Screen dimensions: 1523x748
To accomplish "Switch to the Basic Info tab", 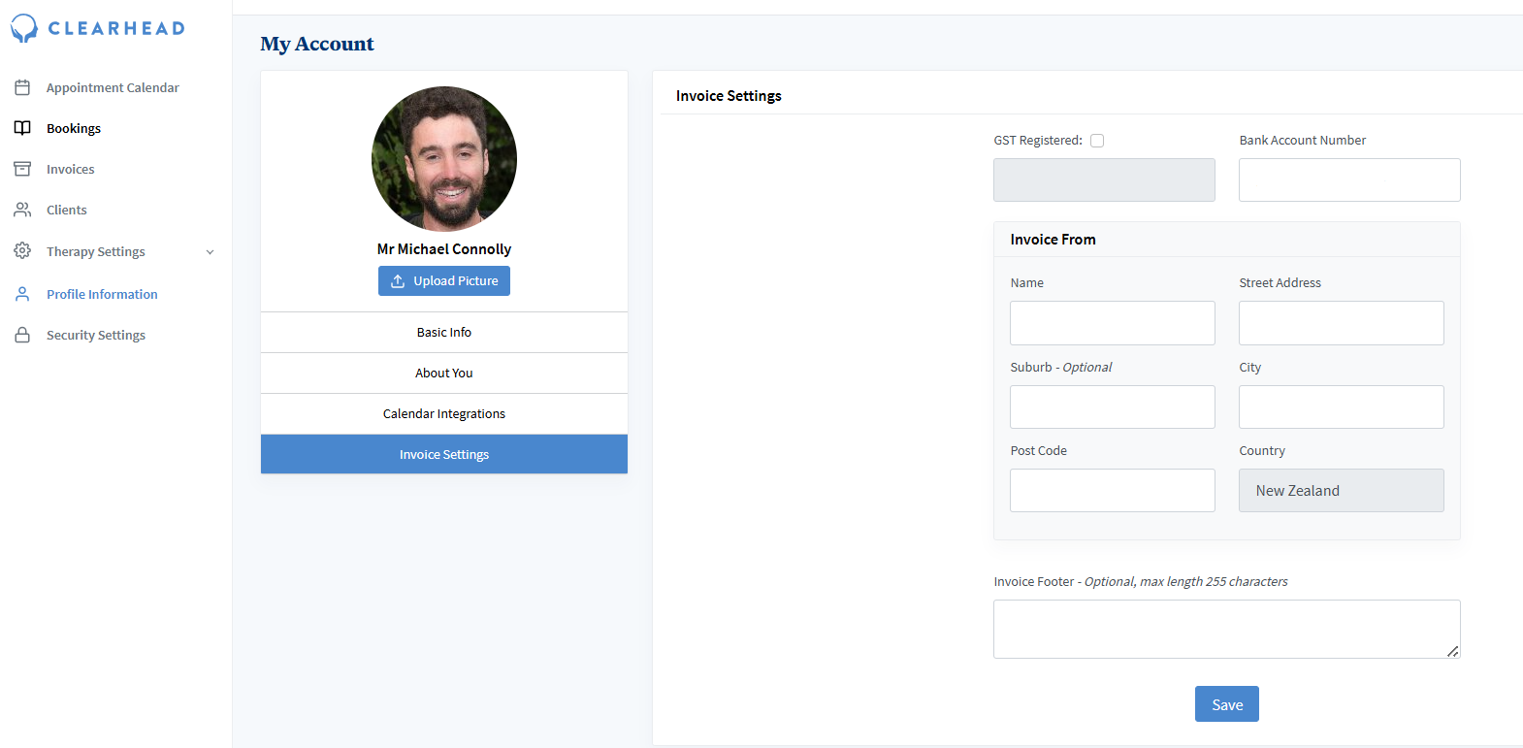I will point(444,333).
